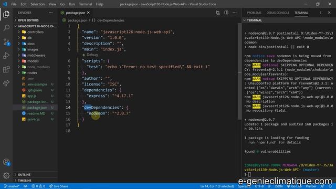This screenshot has height=189, width=336.
Task: Click the Explorer more actions ellipsis
Action: (50, 13)
